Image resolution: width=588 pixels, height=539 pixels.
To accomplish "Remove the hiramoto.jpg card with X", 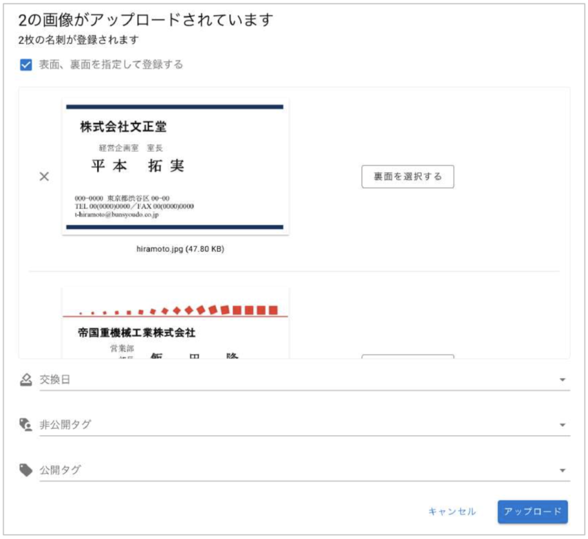I will tap(44, 177).
